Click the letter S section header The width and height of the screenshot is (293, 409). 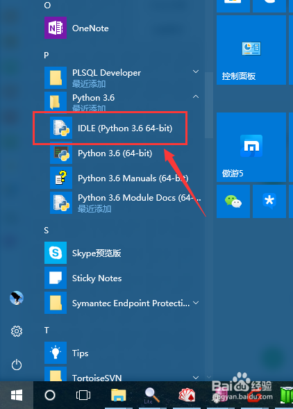[47, 231]
